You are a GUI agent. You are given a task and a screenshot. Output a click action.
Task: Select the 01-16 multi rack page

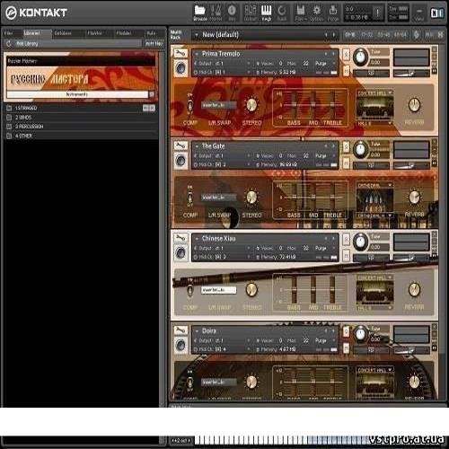pyautogui.click(x=350, y=35)
